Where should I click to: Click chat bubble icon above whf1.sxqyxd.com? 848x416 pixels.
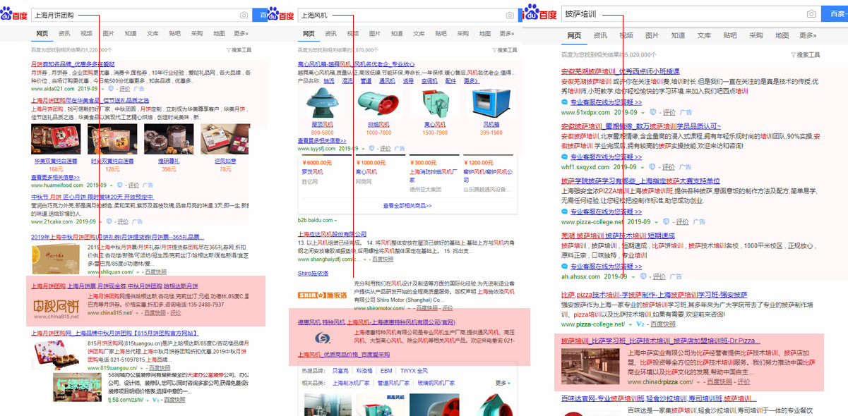coord(565,157)
